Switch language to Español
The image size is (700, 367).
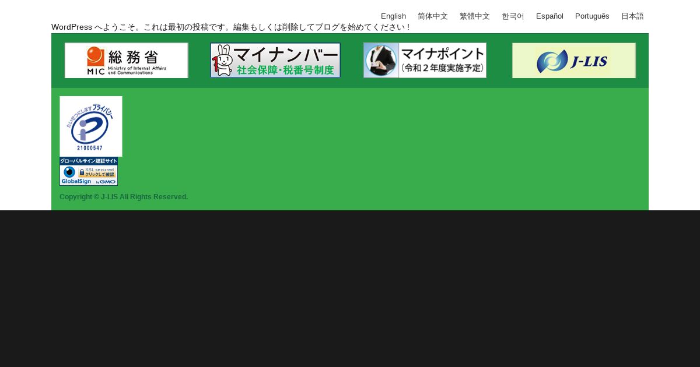549,16
